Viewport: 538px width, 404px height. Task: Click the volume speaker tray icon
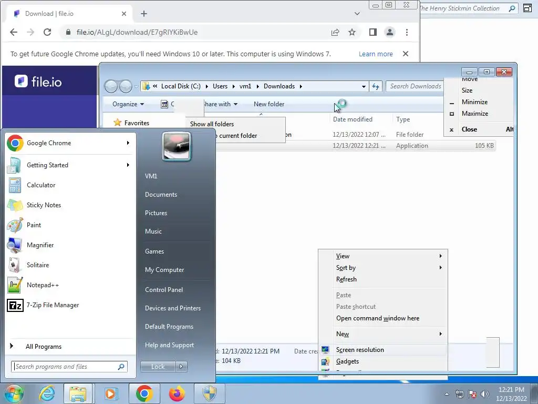click(485, 394)
